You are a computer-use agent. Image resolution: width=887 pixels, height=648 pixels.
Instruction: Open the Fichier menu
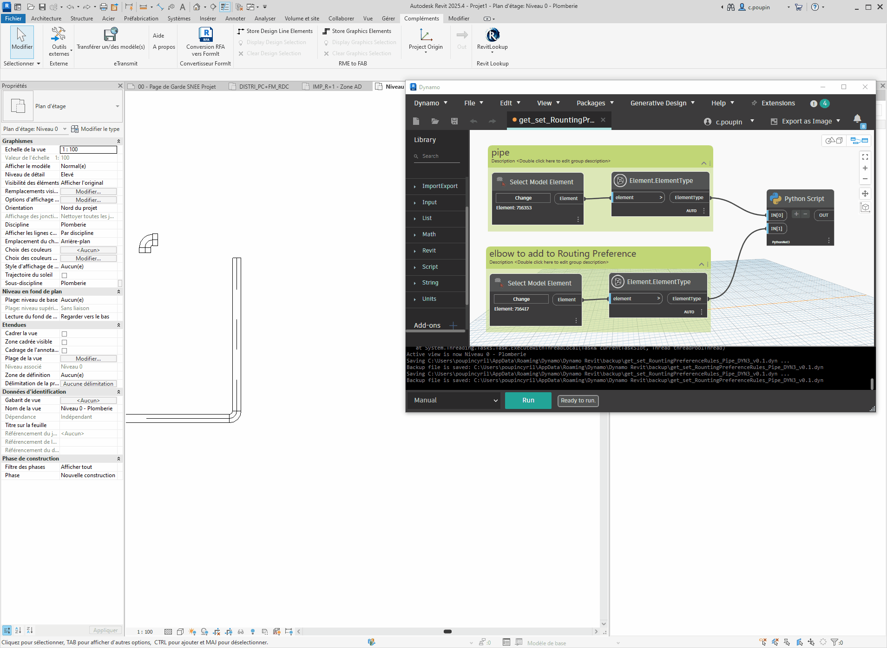(x=13, y=19)
